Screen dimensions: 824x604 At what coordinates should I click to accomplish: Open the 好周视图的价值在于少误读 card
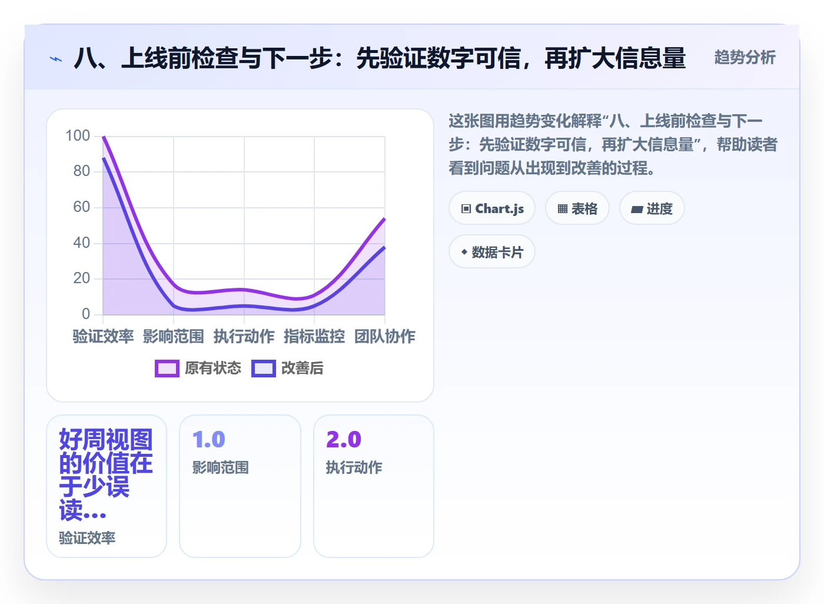click(x=107, y=486)
